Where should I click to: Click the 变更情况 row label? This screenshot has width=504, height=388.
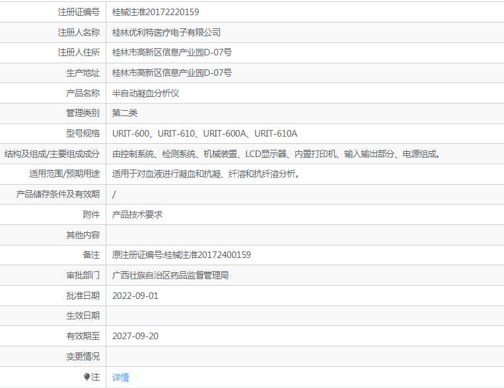pos(83,356)
